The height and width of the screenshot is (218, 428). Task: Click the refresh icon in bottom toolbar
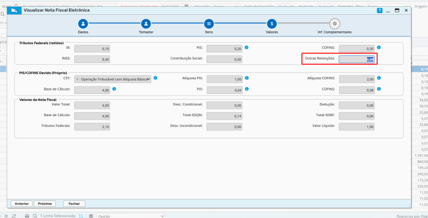tap(14, 216)
